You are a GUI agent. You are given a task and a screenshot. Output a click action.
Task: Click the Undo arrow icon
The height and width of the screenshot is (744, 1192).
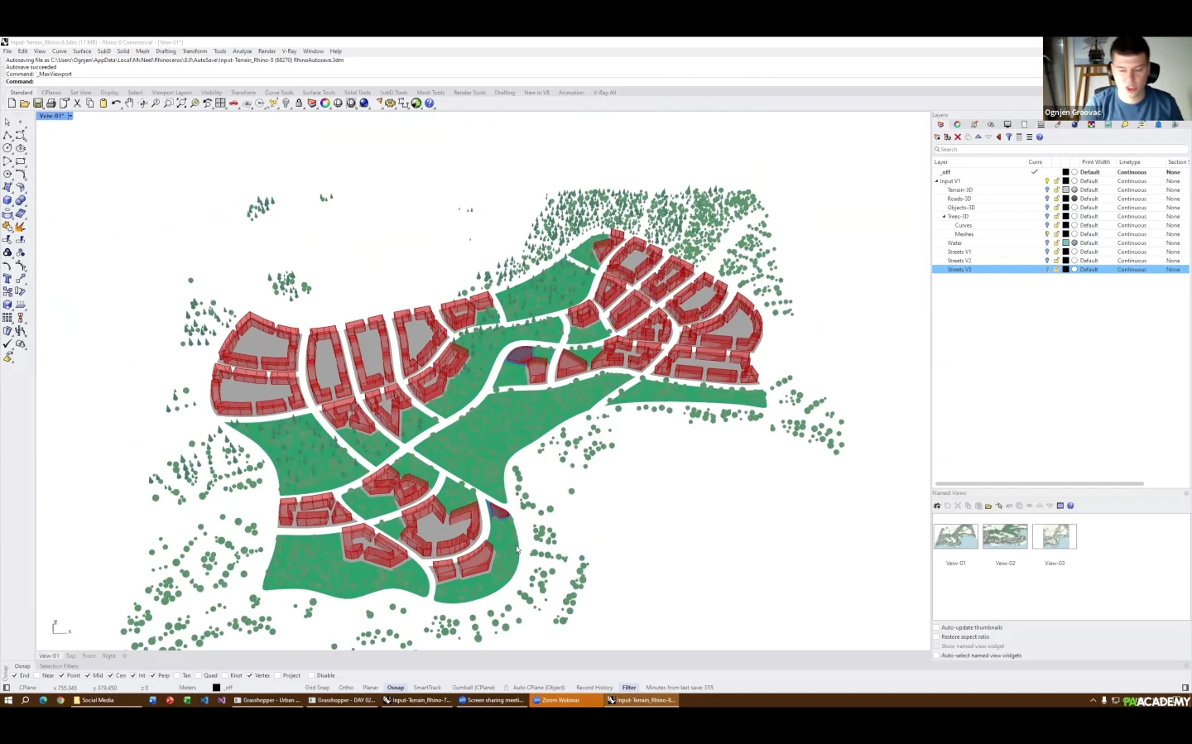coord(116,103)
